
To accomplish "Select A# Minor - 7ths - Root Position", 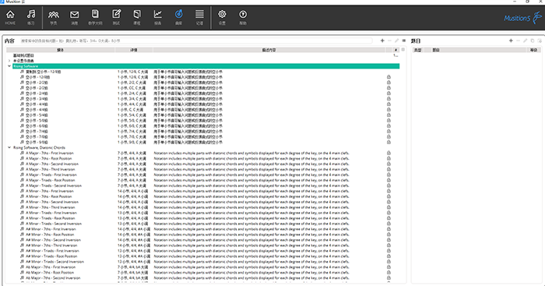I will [50, 235].
